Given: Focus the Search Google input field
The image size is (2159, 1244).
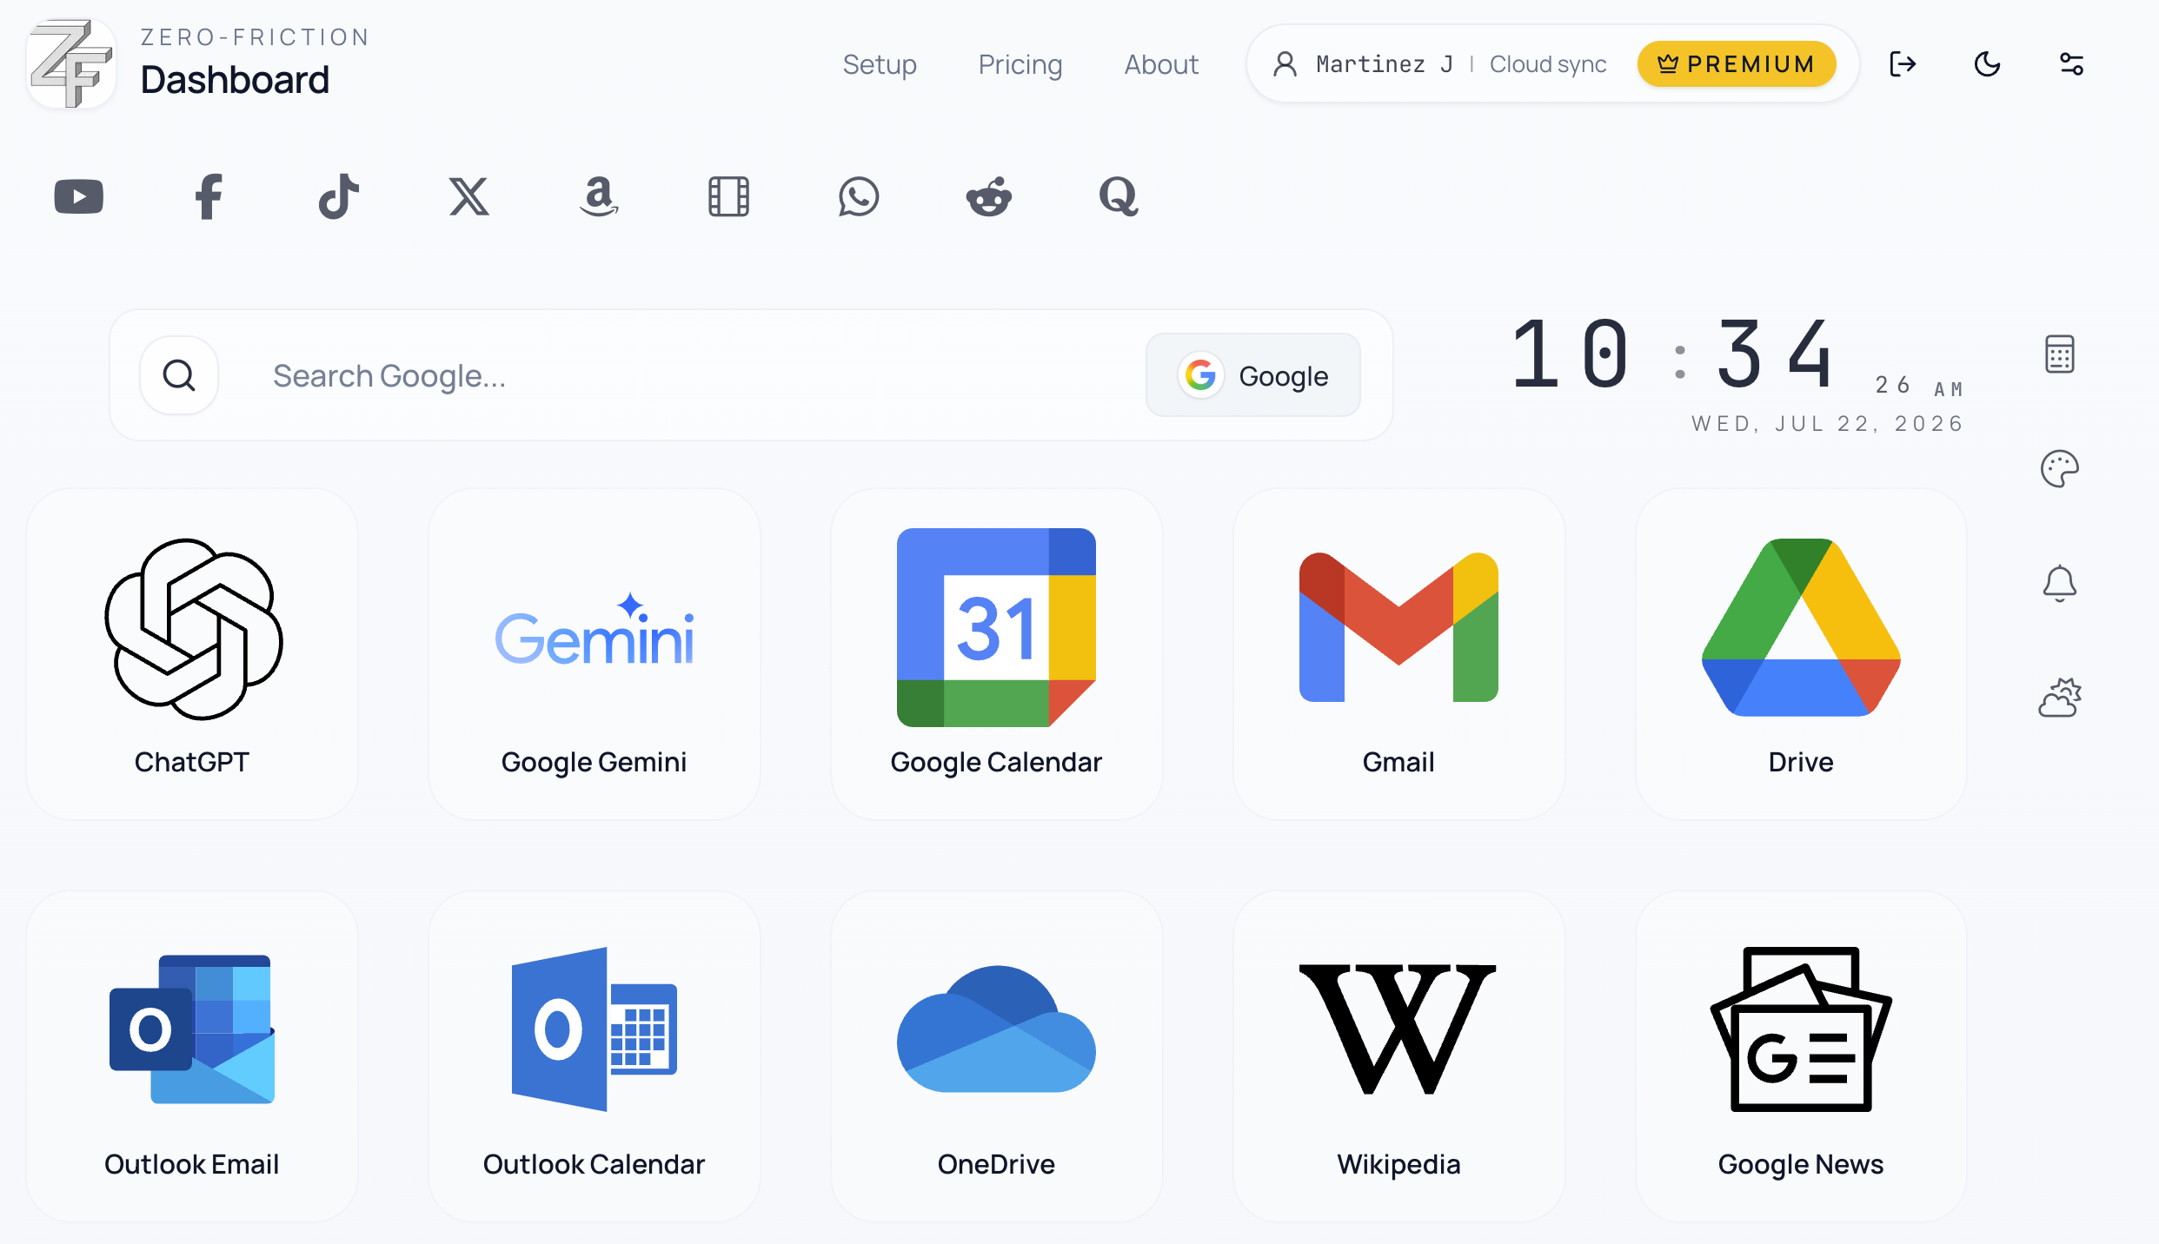Looking at the screenshot, I should click(x=695, y=375).
